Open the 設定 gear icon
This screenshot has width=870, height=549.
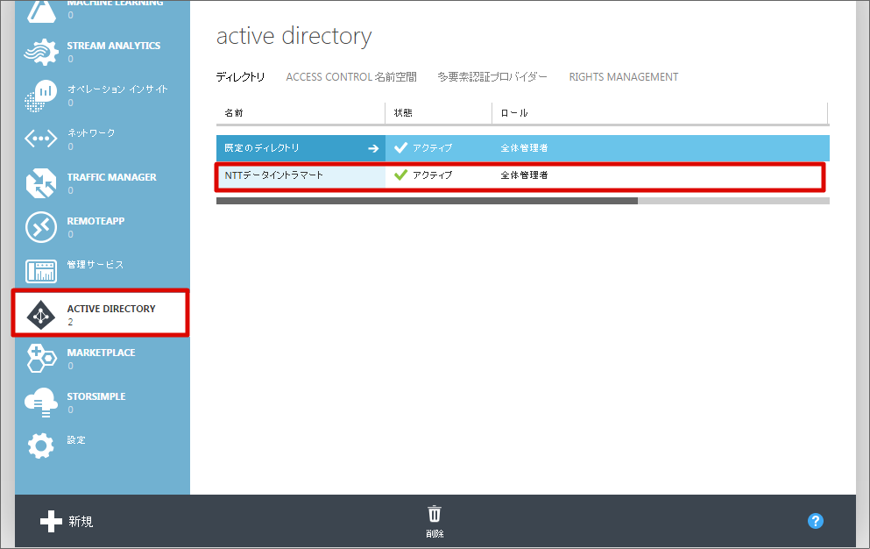click(x=41, y=446)
